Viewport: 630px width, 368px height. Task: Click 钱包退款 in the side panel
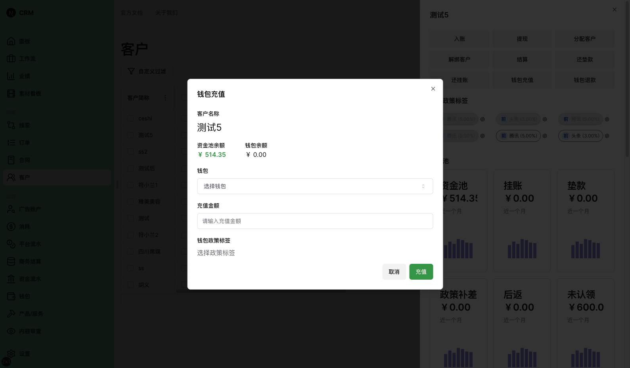(x=585, y=80)
